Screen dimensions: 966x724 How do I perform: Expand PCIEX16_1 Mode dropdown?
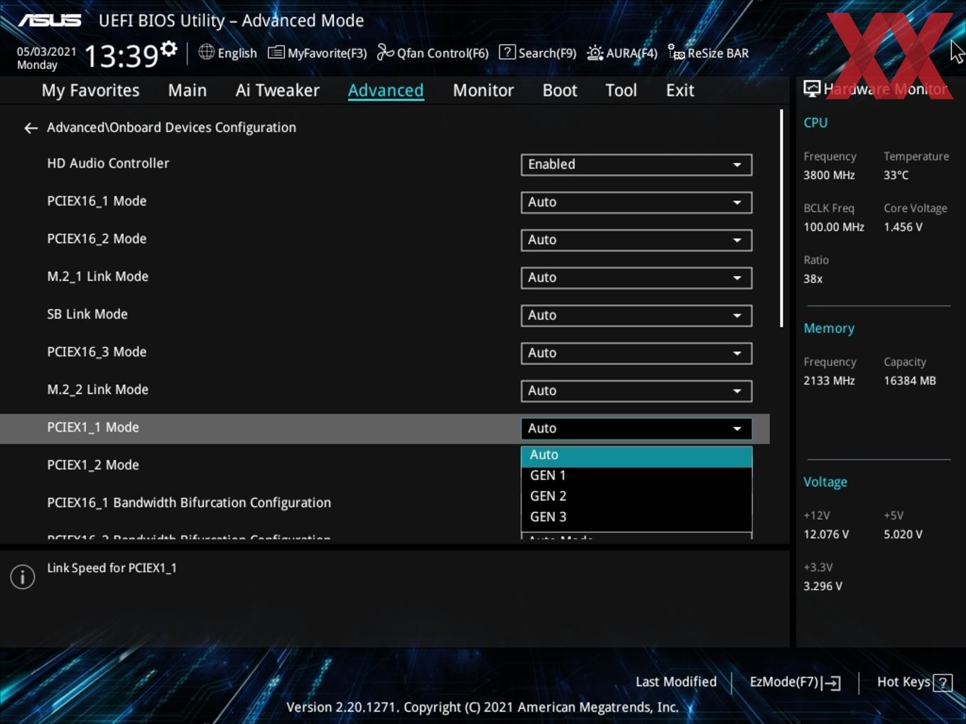[636, 202]
